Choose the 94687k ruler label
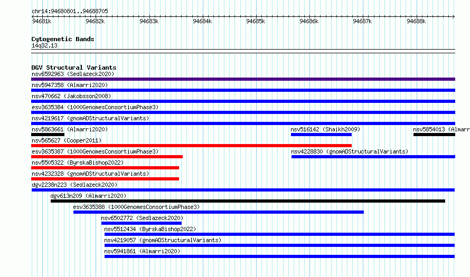470x277 pixels. 362,21
